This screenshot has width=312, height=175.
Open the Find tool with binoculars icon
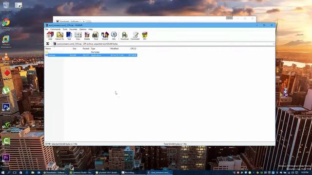96,35
